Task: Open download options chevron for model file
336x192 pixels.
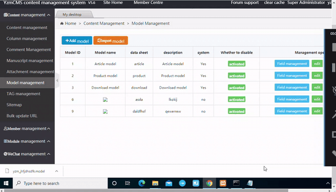Action: 57,171
